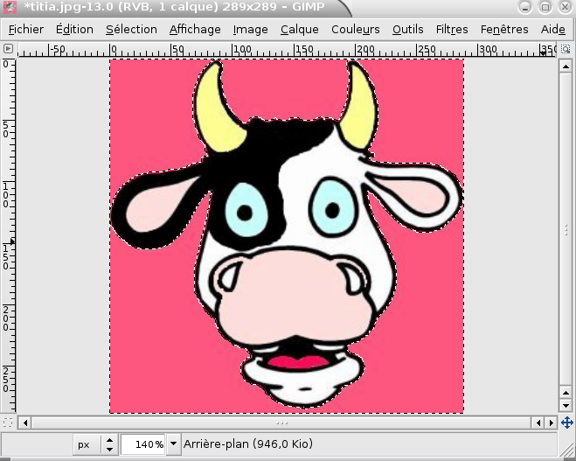Open the Sélection menu
Viewport: 576px width, 461px height.
131,29
